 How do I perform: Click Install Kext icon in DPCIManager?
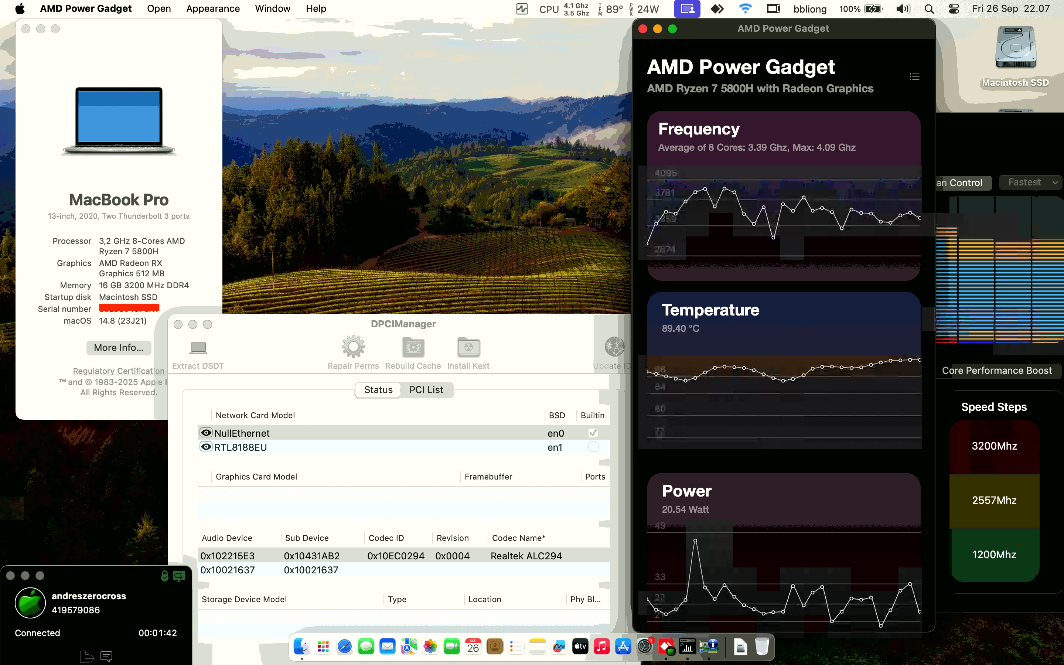[x=468, y=347]
